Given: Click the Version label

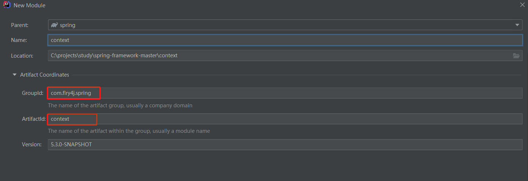Looking at the screenshot, I should pos(32,145).
